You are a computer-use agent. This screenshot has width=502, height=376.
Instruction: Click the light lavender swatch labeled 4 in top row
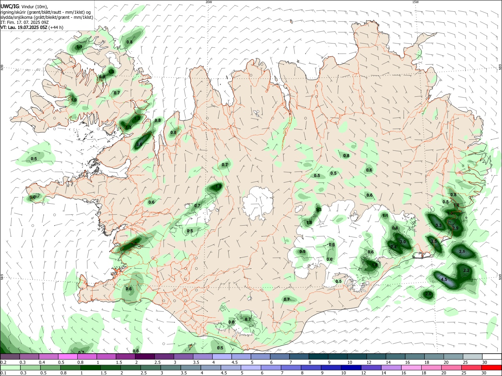(x=222, y=356)
